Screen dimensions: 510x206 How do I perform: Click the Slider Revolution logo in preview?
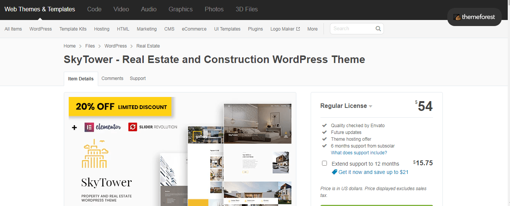click(153, 127)
